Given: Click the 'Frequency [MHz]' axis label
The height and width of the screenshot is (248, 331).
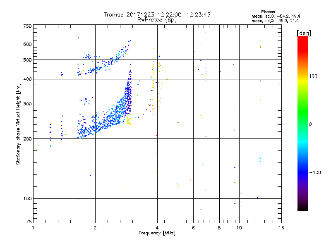Looking at the screenshot, I should [157, 233].
